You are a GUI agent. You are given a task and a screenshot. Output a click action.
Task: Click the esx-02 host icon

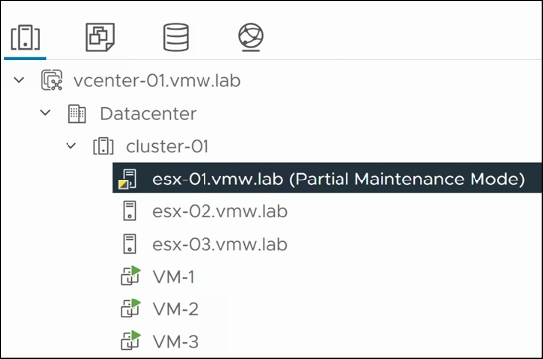(130, 211)
